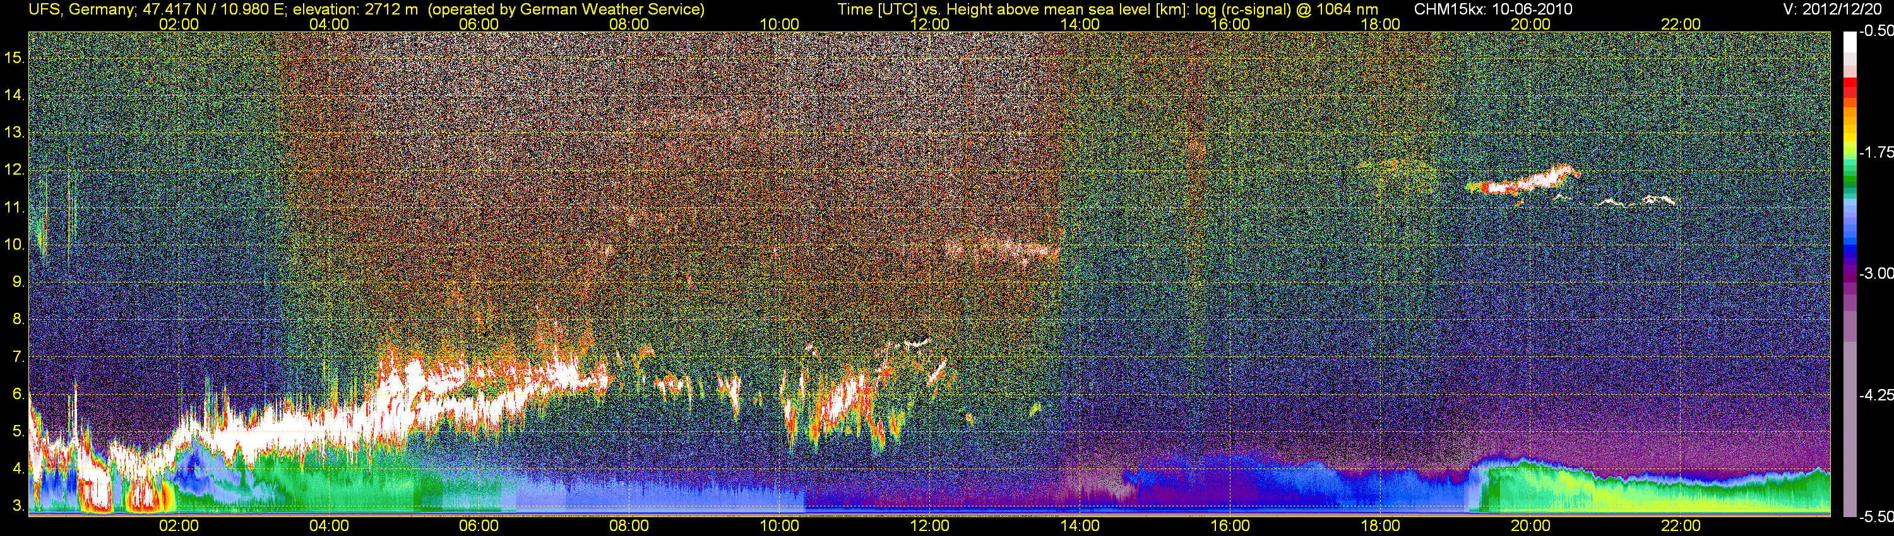The height and width of the screenshot is (536, 1894).
Task: Click the "16:00" label on the bottom time axis
Action: (1230, 526)
